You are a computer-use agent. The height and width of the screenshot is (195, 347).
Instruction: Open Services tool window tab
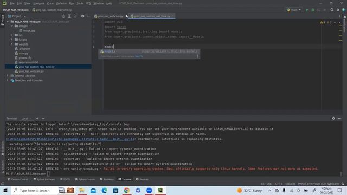tap(142, 179)
